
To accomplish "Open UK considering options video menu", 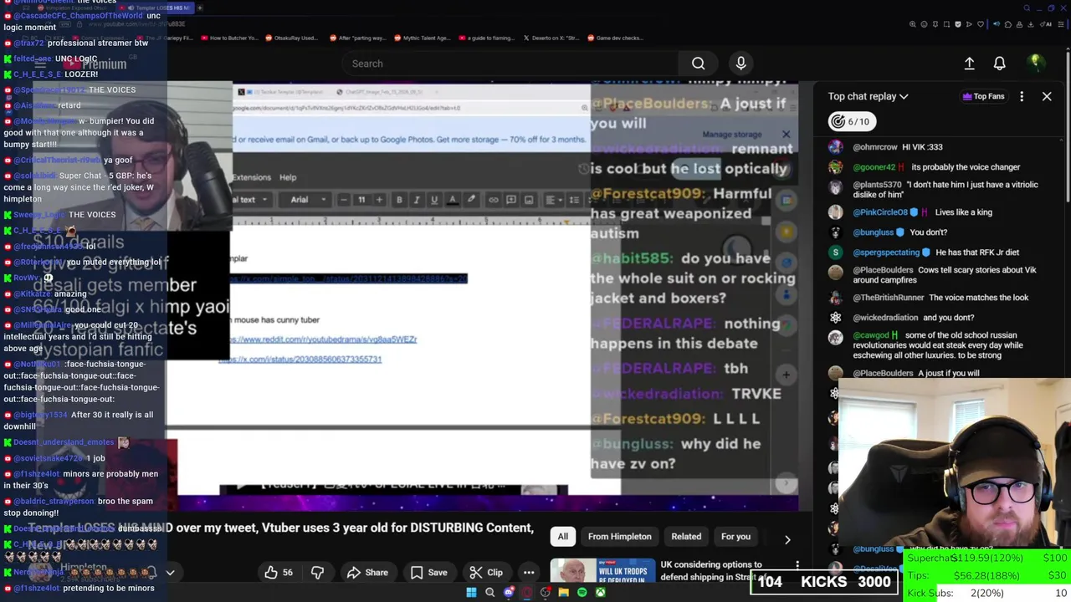I will point(797,566).
